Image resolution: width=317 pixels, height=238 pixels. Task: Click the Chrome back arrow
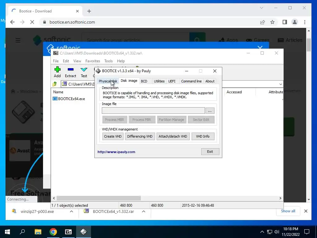[x=12, y=22]
